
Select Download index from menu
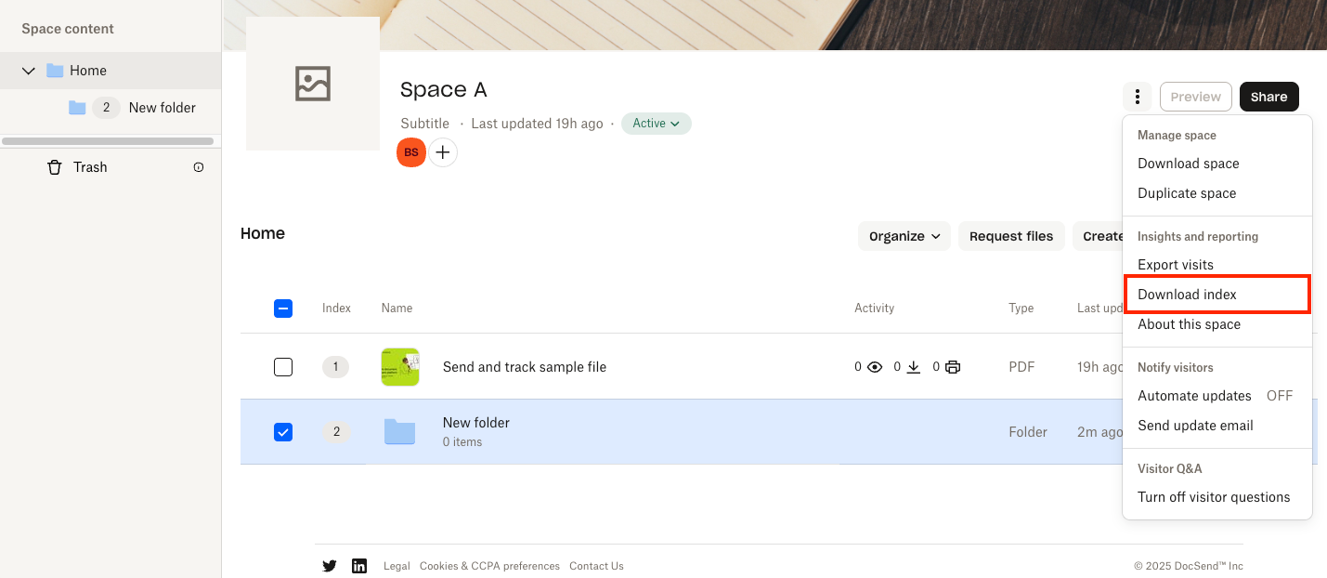click(x=1187, y=295)
